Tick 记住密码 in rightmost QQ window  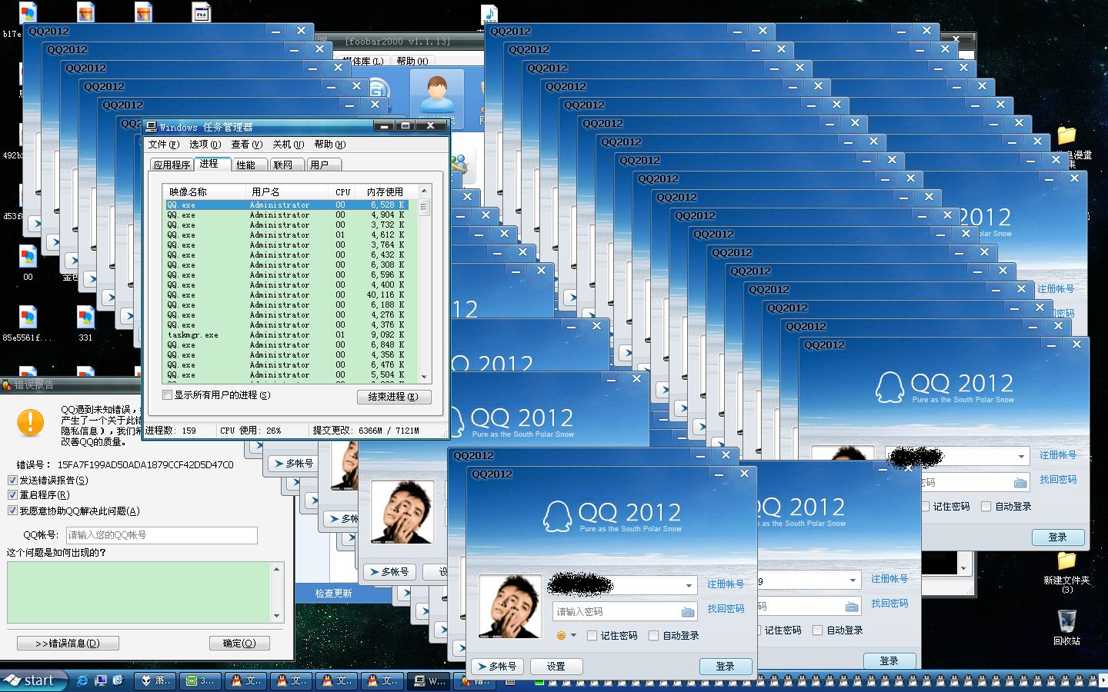925,506
